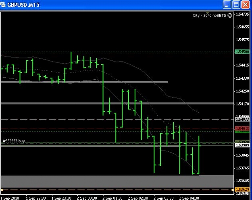The image size is (252, 200).
Task: Click the 1 Sep 23:30 time axis label
Action: coord(61,198)
